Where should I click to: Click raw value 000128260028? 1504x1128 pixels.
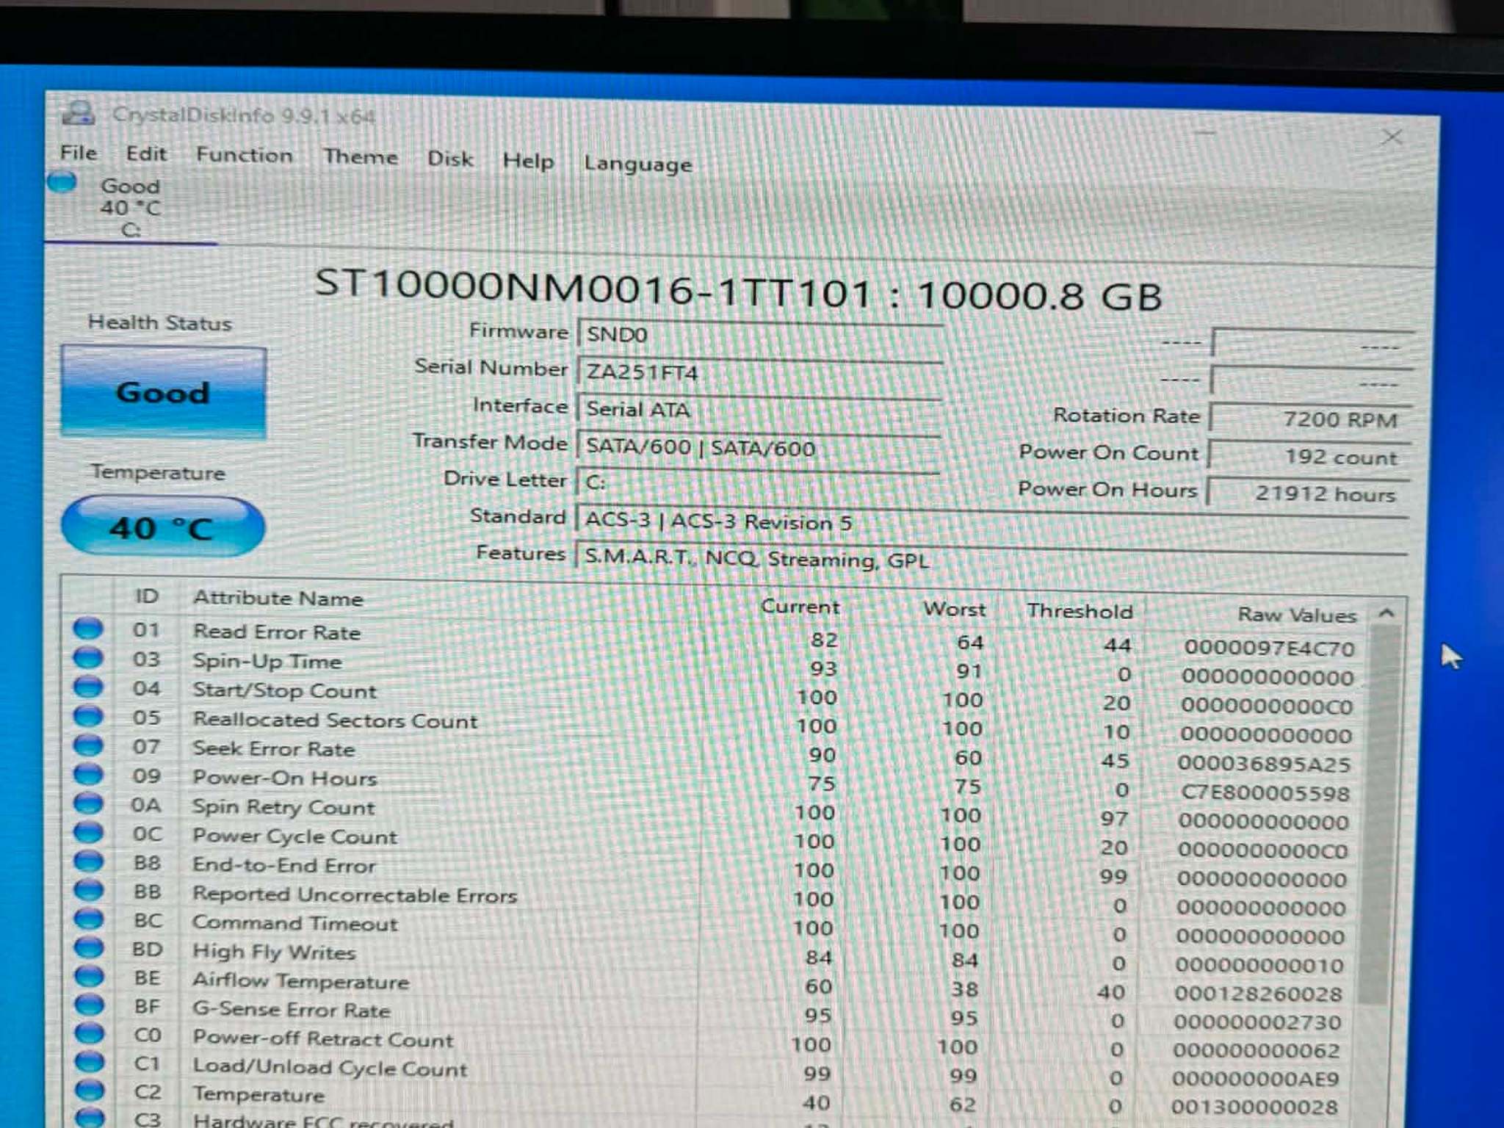pyautogui.click(x=1259, y=994)
